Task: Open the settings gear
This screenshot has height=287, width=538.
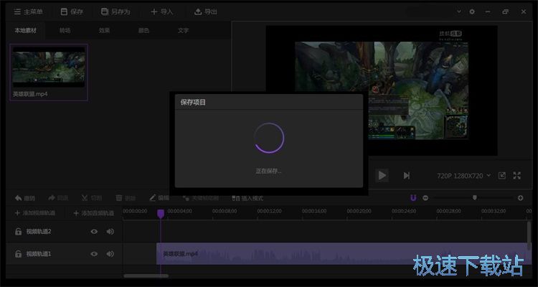Action: (472, 11)
